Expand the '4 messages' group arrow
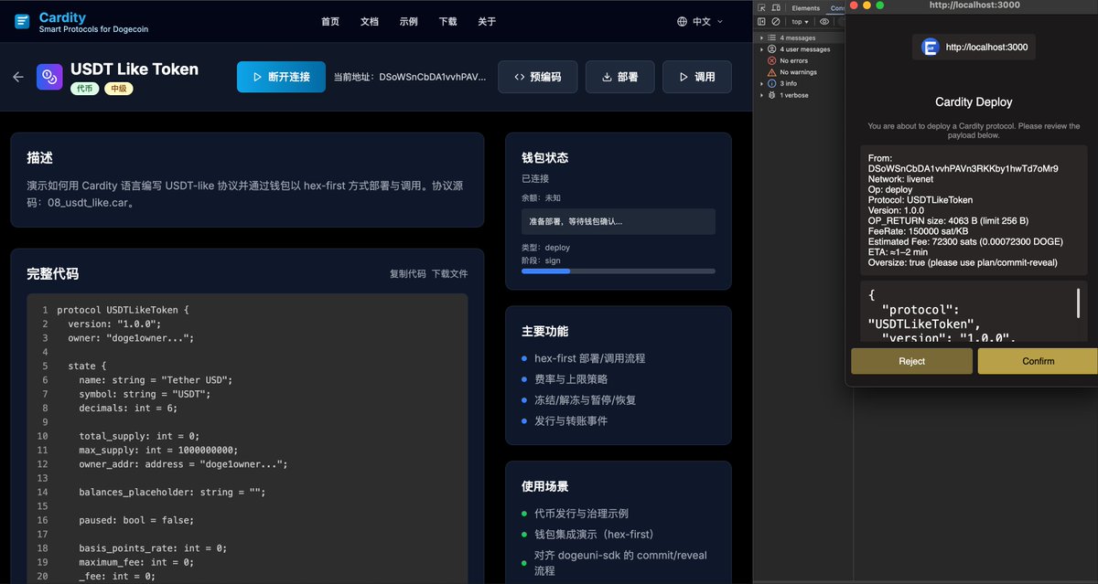Screen dimensions: 1098x584 tap(761, 37)
